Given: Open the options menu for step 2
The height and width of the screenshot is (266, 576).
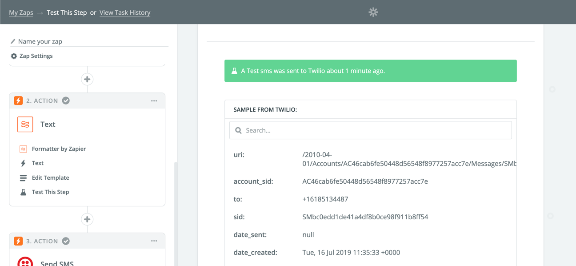Looking at the screenshot, I should coord(154,101).
